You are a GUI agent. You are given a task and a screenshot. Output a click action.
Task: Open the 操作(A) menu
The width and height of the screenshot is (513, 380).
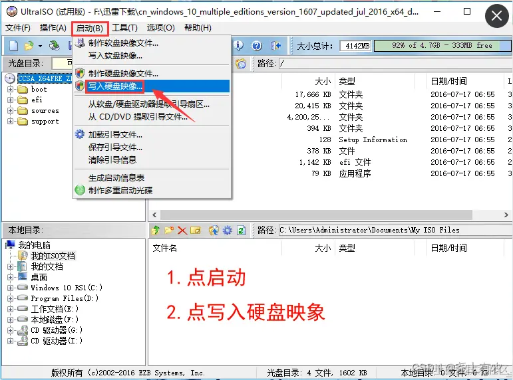tap(53, 28)
